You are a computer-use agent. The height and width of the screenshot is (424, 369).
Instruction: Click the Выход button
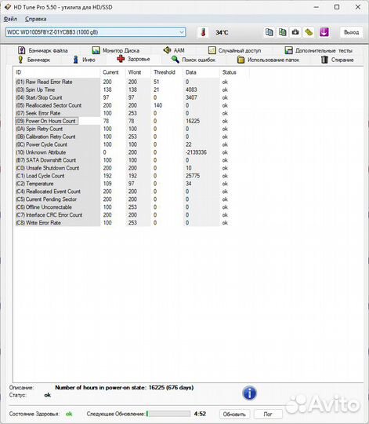pos(351,32)
